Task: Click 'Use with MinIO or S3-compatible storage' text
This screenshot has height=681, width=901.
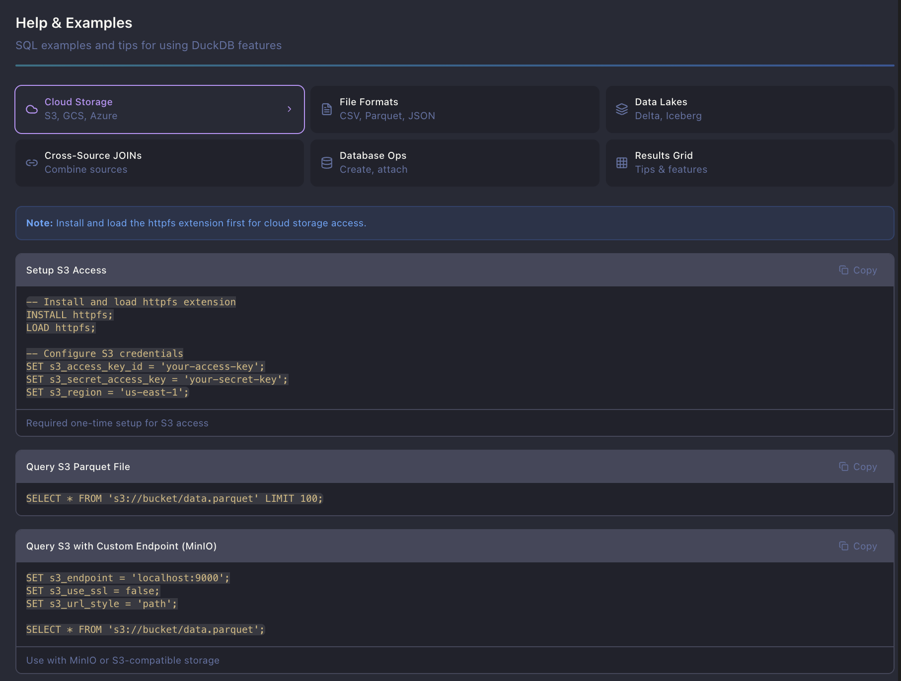Action: coord(123,660)
